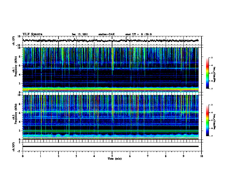Click time axis tick label "9"
The width and height of the screenshot is (227, 175).
pyautogui.click(x=183, y=156)
